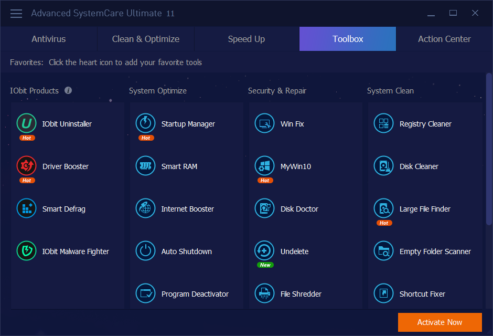493x336 pixels.
Task: Launch File Shredder icon
Action: [x=264, y=293]
